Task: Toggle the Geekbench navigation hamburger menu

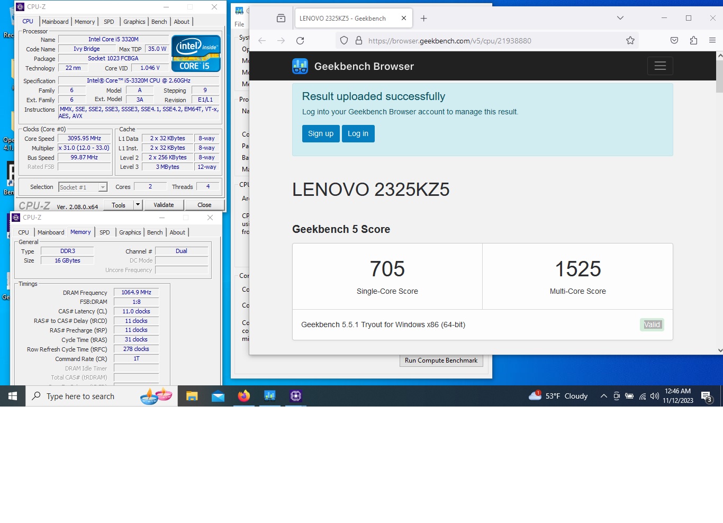Action: pos(660,66)
